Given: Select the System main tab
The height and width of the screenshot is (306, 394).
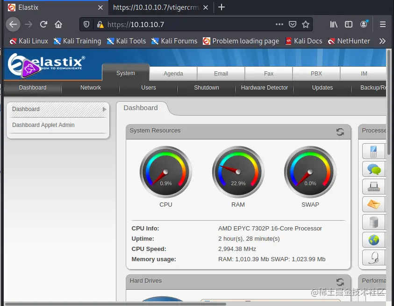Looking at the screenshot, I should click(126, 73).
